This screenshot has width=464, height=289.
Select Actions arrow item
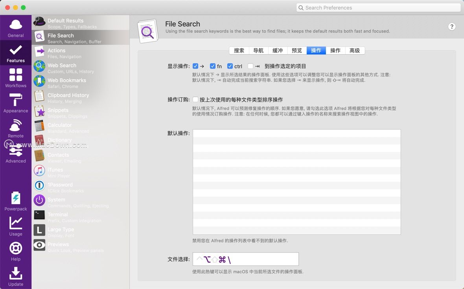point(81,53)
